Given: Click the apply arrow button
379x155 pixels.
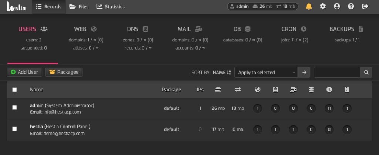Looking at the screenshot, I should click(x=304, y=73).
